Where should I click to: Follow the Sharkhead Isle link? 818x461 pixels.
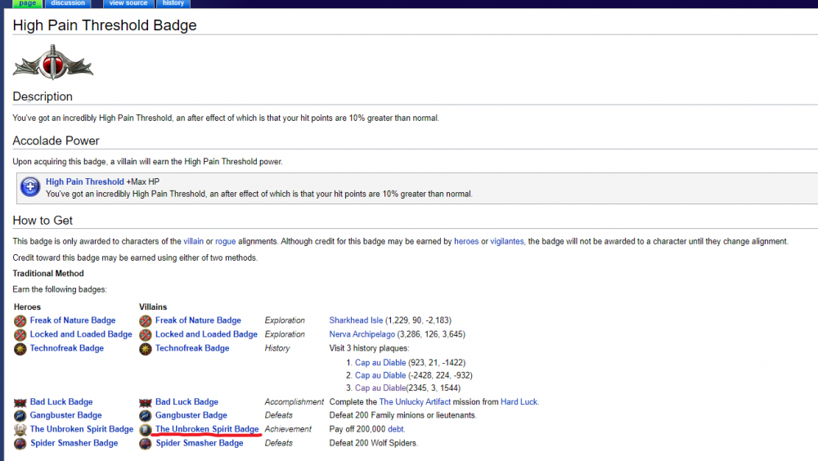[x=356, y=320]
